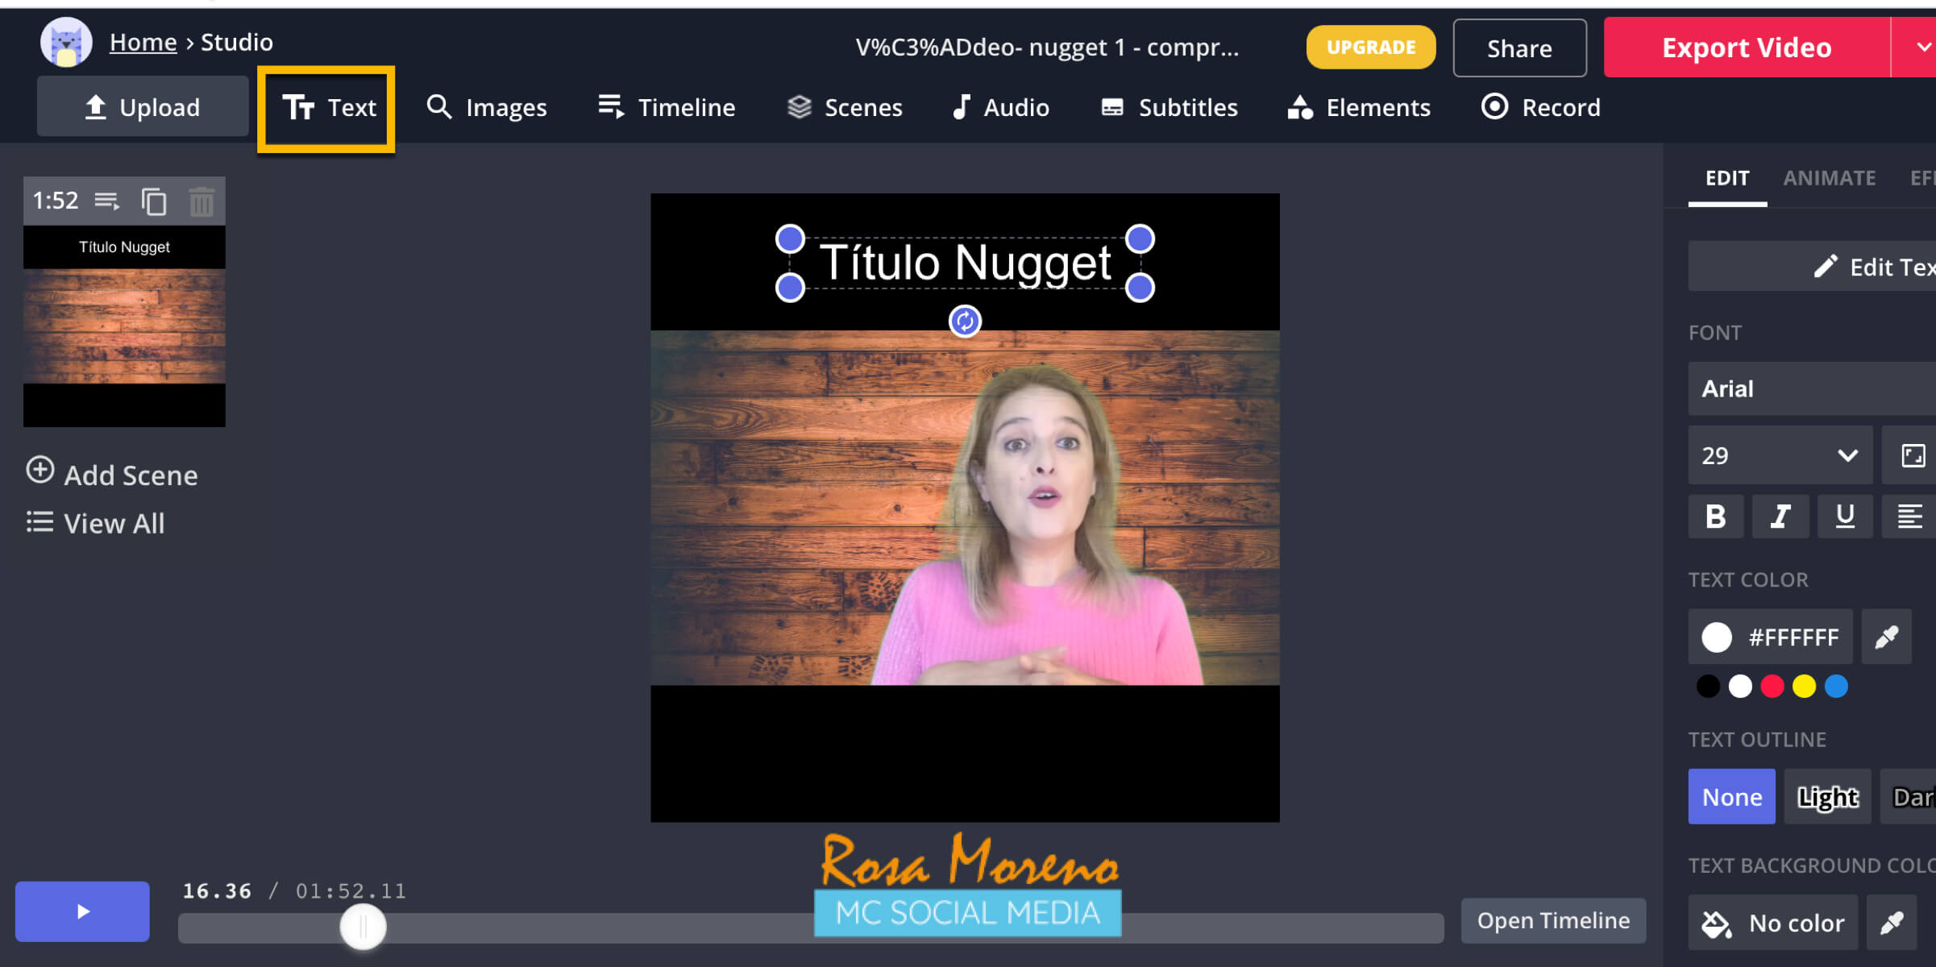
Task: Click the Open Timeline button
Action: click(x=1552, y=920)
